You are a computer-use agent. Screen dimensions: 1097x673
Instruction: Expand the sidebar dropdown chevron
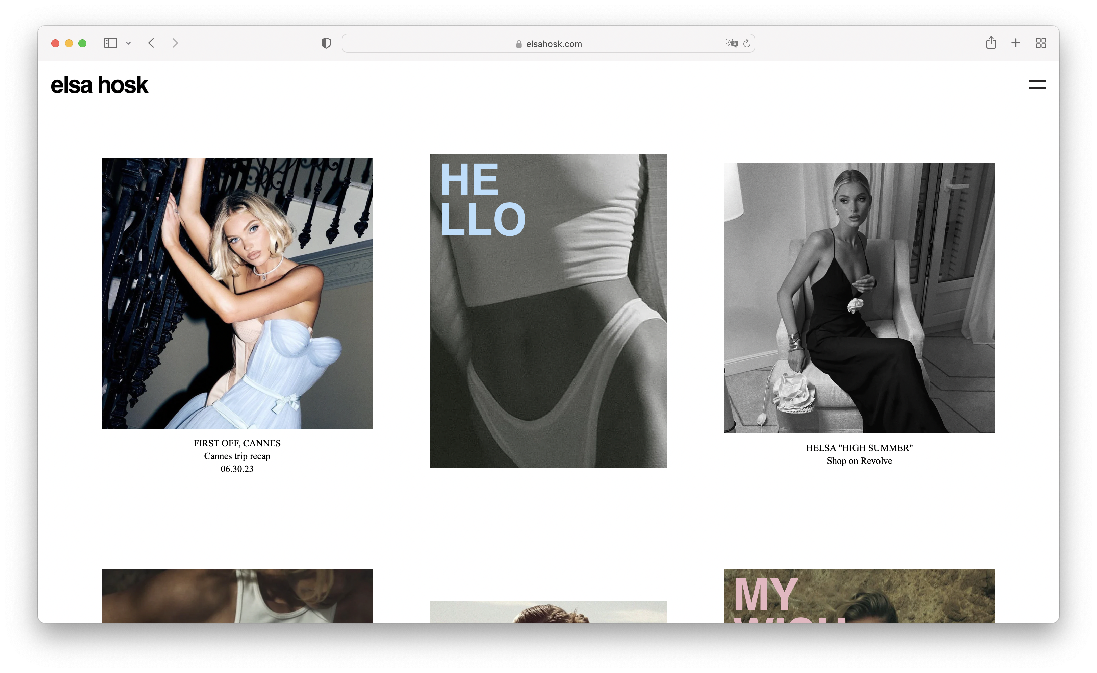pyautogui.click(x=128, y=43)
